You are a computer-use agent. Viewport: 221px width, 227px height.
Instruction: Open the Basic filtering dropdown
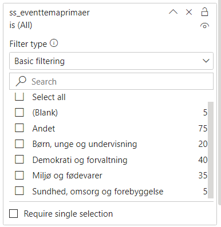pos(111,61)
